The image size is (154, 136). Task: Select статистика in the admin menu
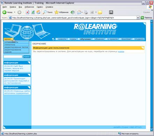[10, 45]
